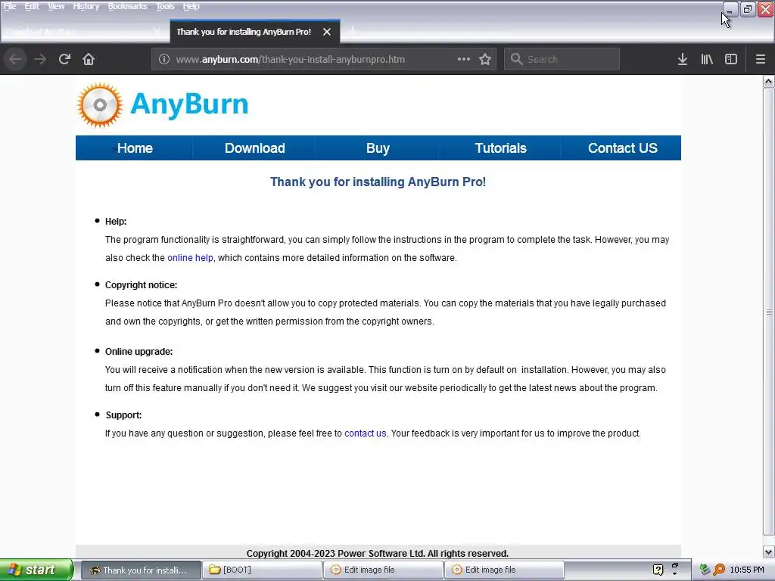The image size is (775, 581).
Task: Open the Firefox hamburger menu
Action: 761,59
